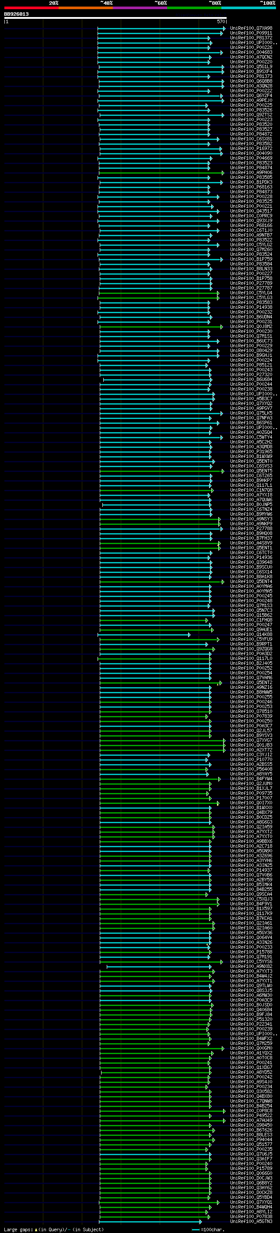This screenshot has width=280, height=1233.
Task: Click hit label UniRef100_C1FHQ8
Action: tap(251, 620)
